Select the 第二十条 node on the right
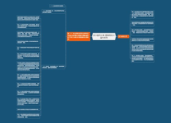This screenshot has height=123, width=171. (143, 48)
